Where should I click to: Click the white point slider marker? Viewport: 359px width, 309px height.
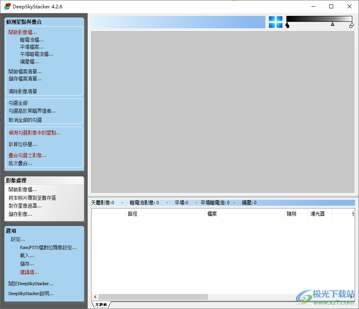[351, 25]
